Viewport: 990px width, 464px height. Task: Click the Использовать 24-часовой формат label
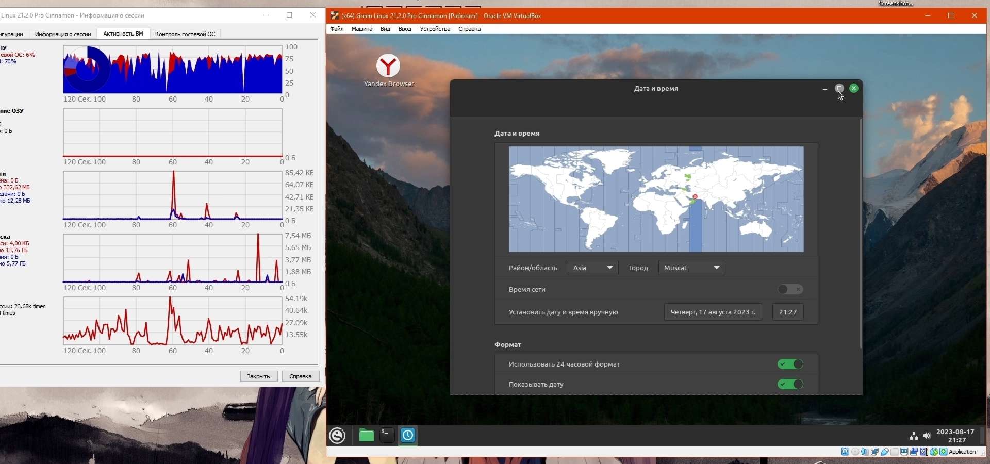click(564, 364)
